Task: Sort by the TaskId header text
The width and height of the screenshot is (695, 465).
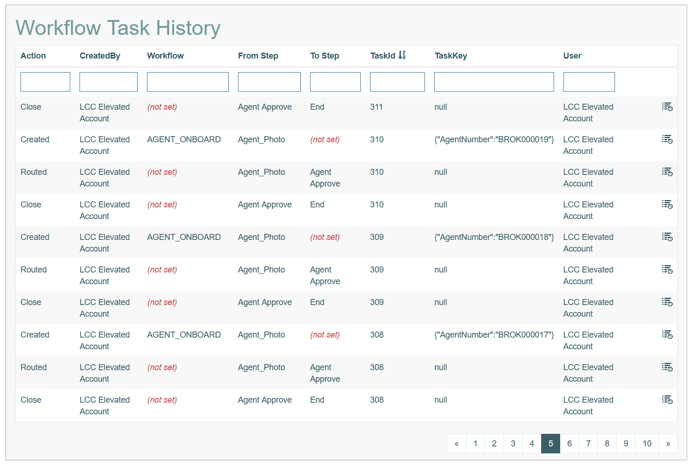Action: pyautogui.click(x=383, y=56)
